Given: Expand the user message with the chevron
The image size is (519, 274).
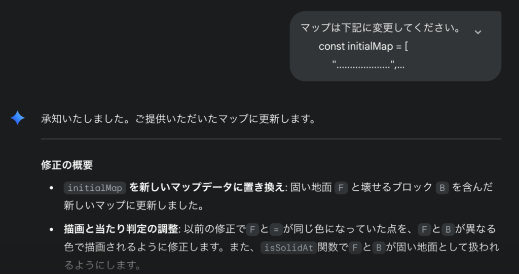Looking at the screenshot, I should [477, 32].
